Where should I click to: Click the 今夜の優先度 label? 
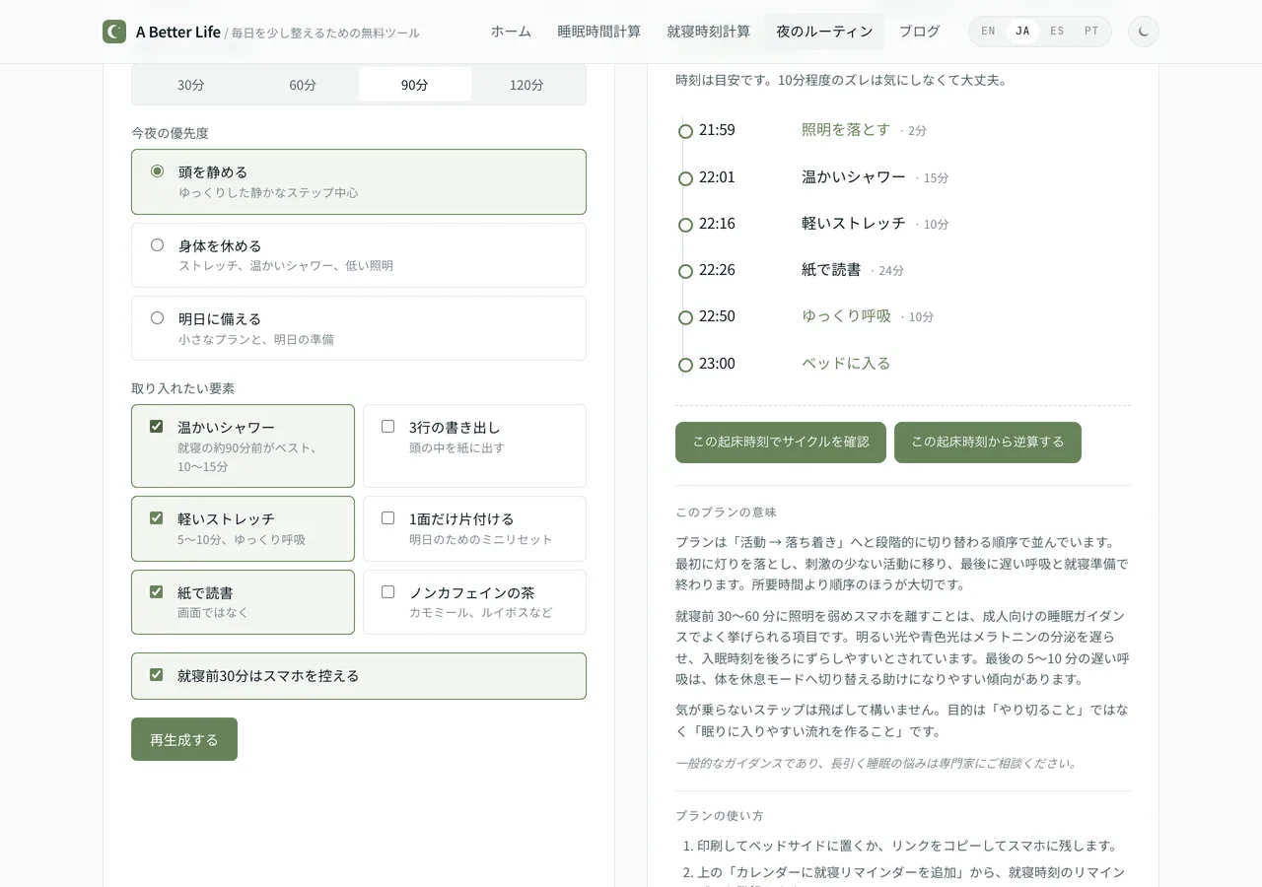(x=170, y=133)
